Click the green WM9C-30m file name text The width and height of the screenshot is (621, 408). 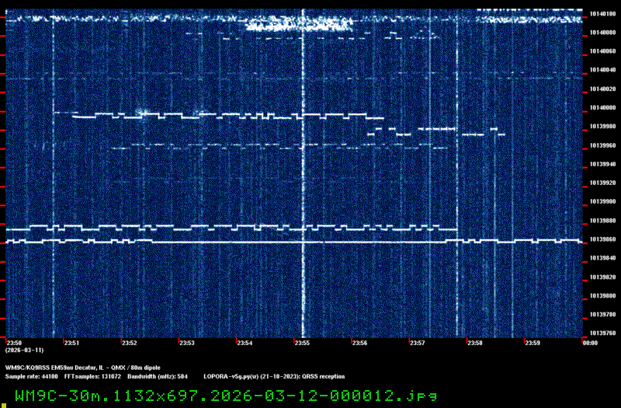coord(225,395)
